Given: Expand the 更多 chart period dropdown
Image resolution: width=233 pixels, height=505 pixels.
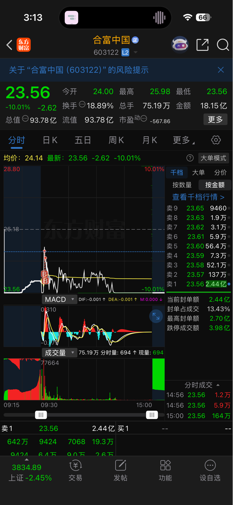Looking at the screenshot, I should point(184,140).
